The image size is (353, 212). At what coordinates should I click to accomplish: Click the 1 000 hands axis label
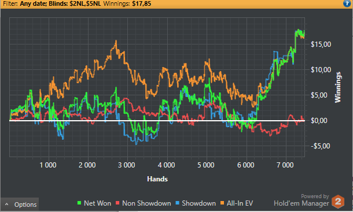48,165
